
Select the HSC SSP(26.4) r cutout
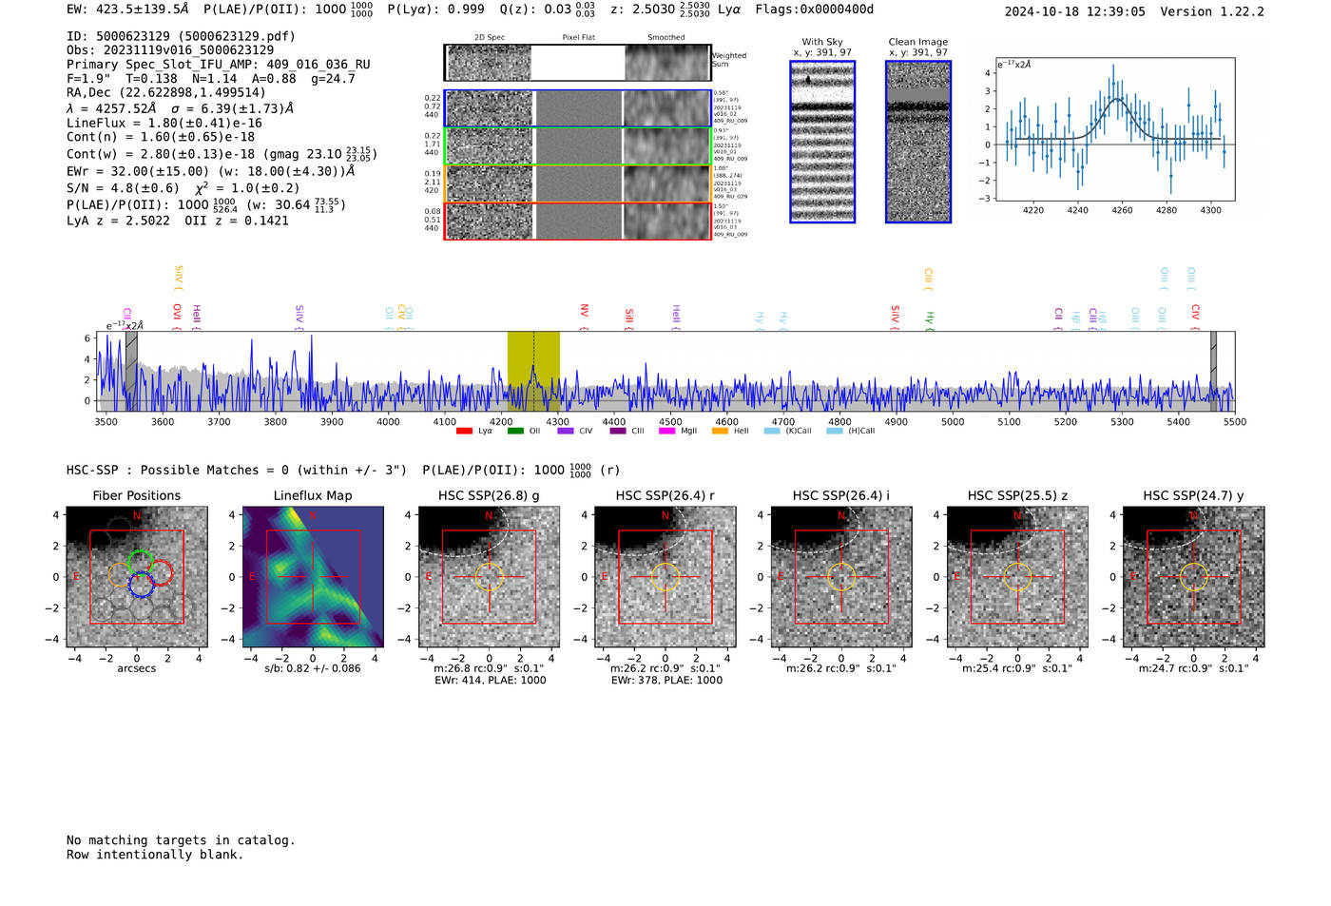tap(665, 577)
